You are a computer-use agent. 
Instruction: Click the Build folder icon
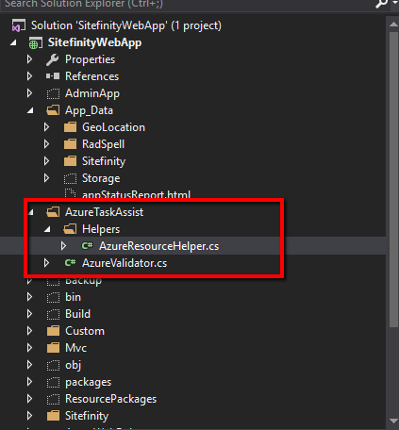coord(53,314)
